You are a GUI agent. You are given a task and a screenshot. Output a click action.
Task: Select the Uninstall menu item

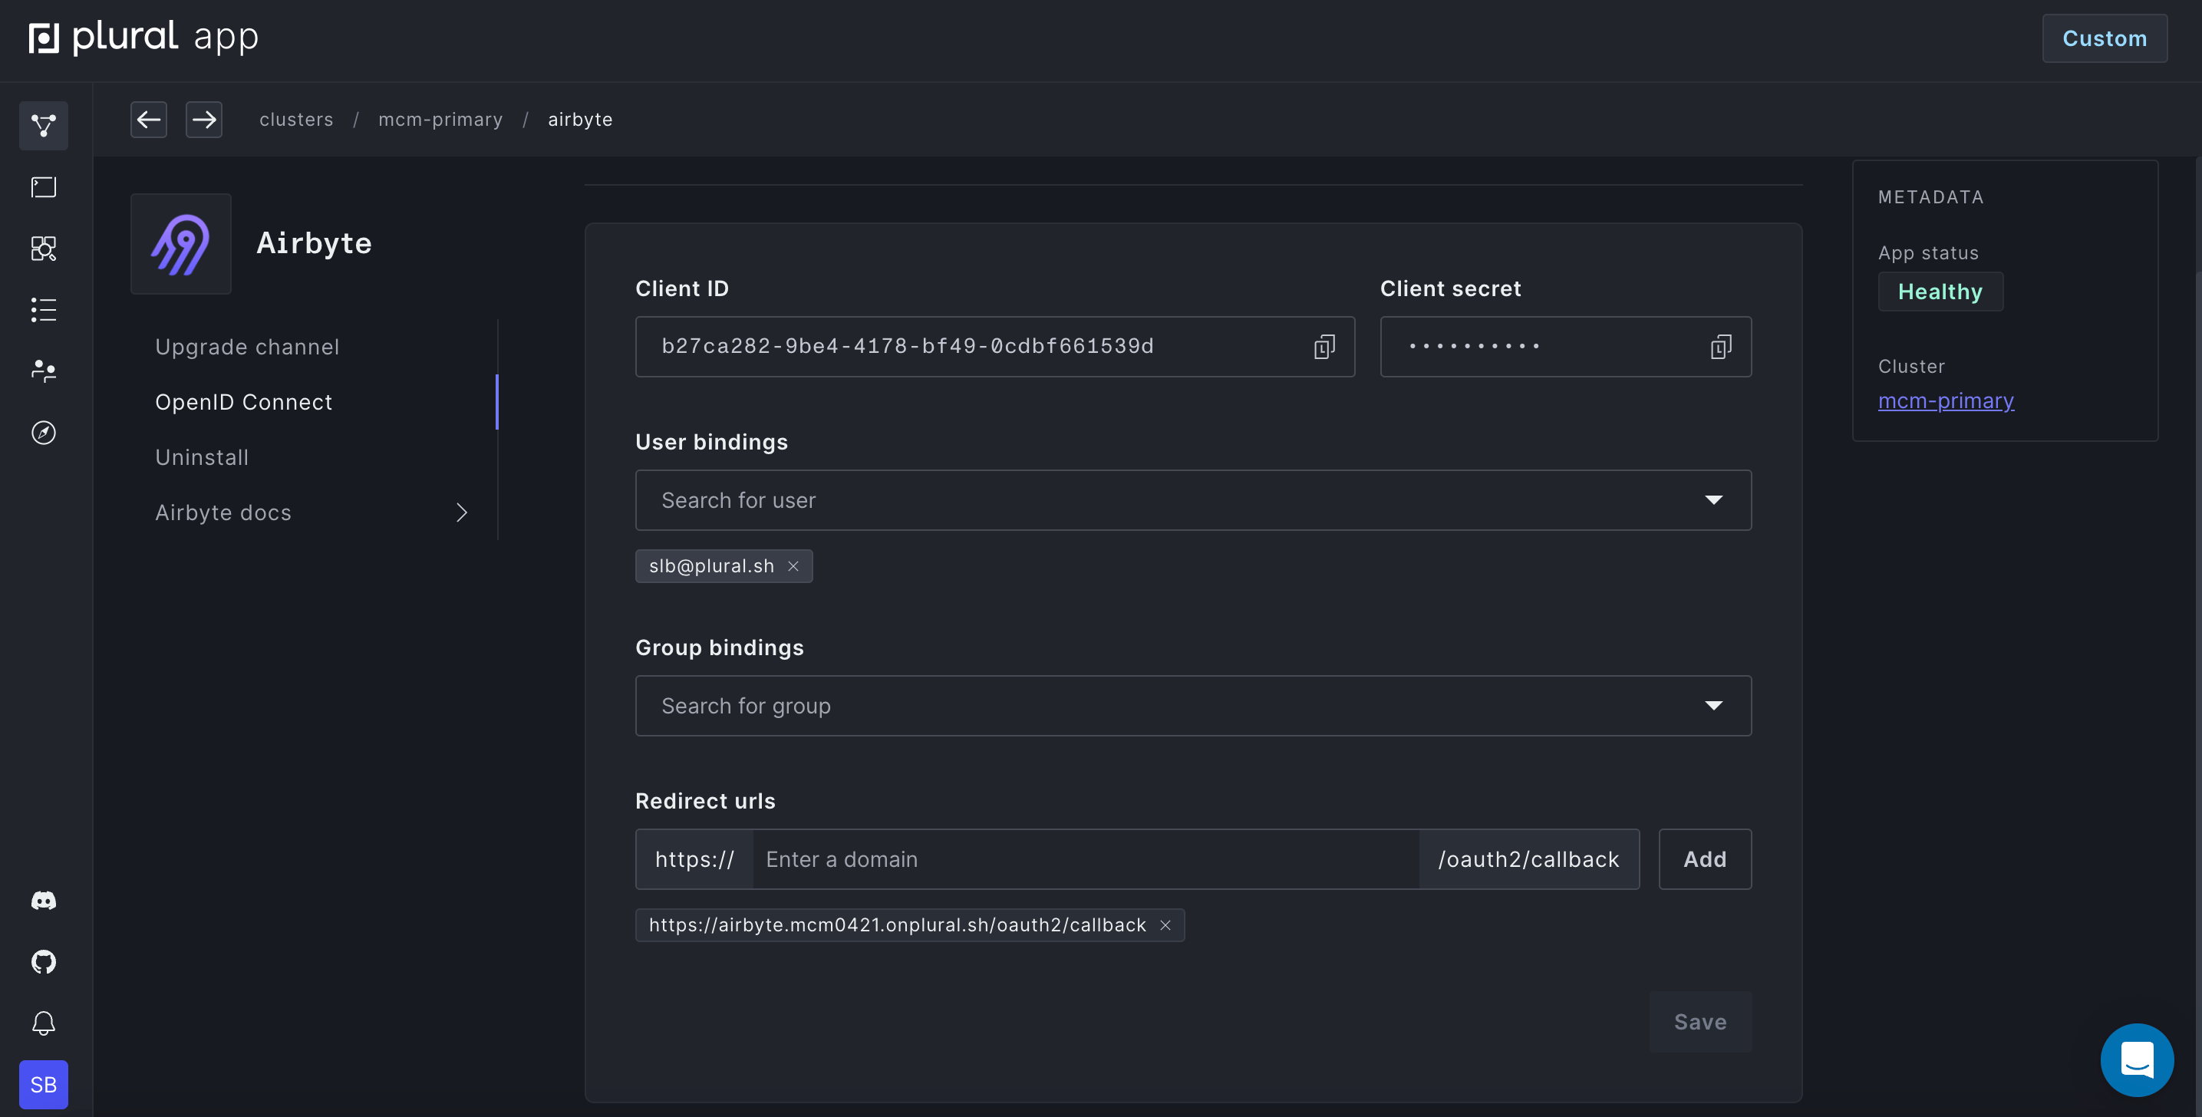(x=202, y=457)
